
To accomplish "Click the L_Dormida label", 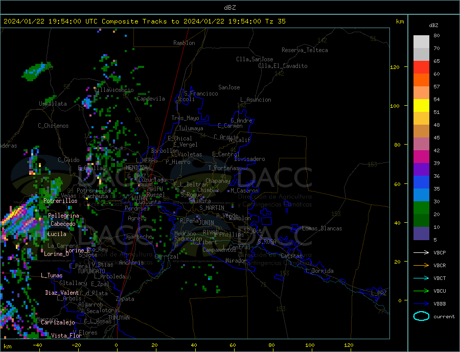I will click(x=320, y=271).
